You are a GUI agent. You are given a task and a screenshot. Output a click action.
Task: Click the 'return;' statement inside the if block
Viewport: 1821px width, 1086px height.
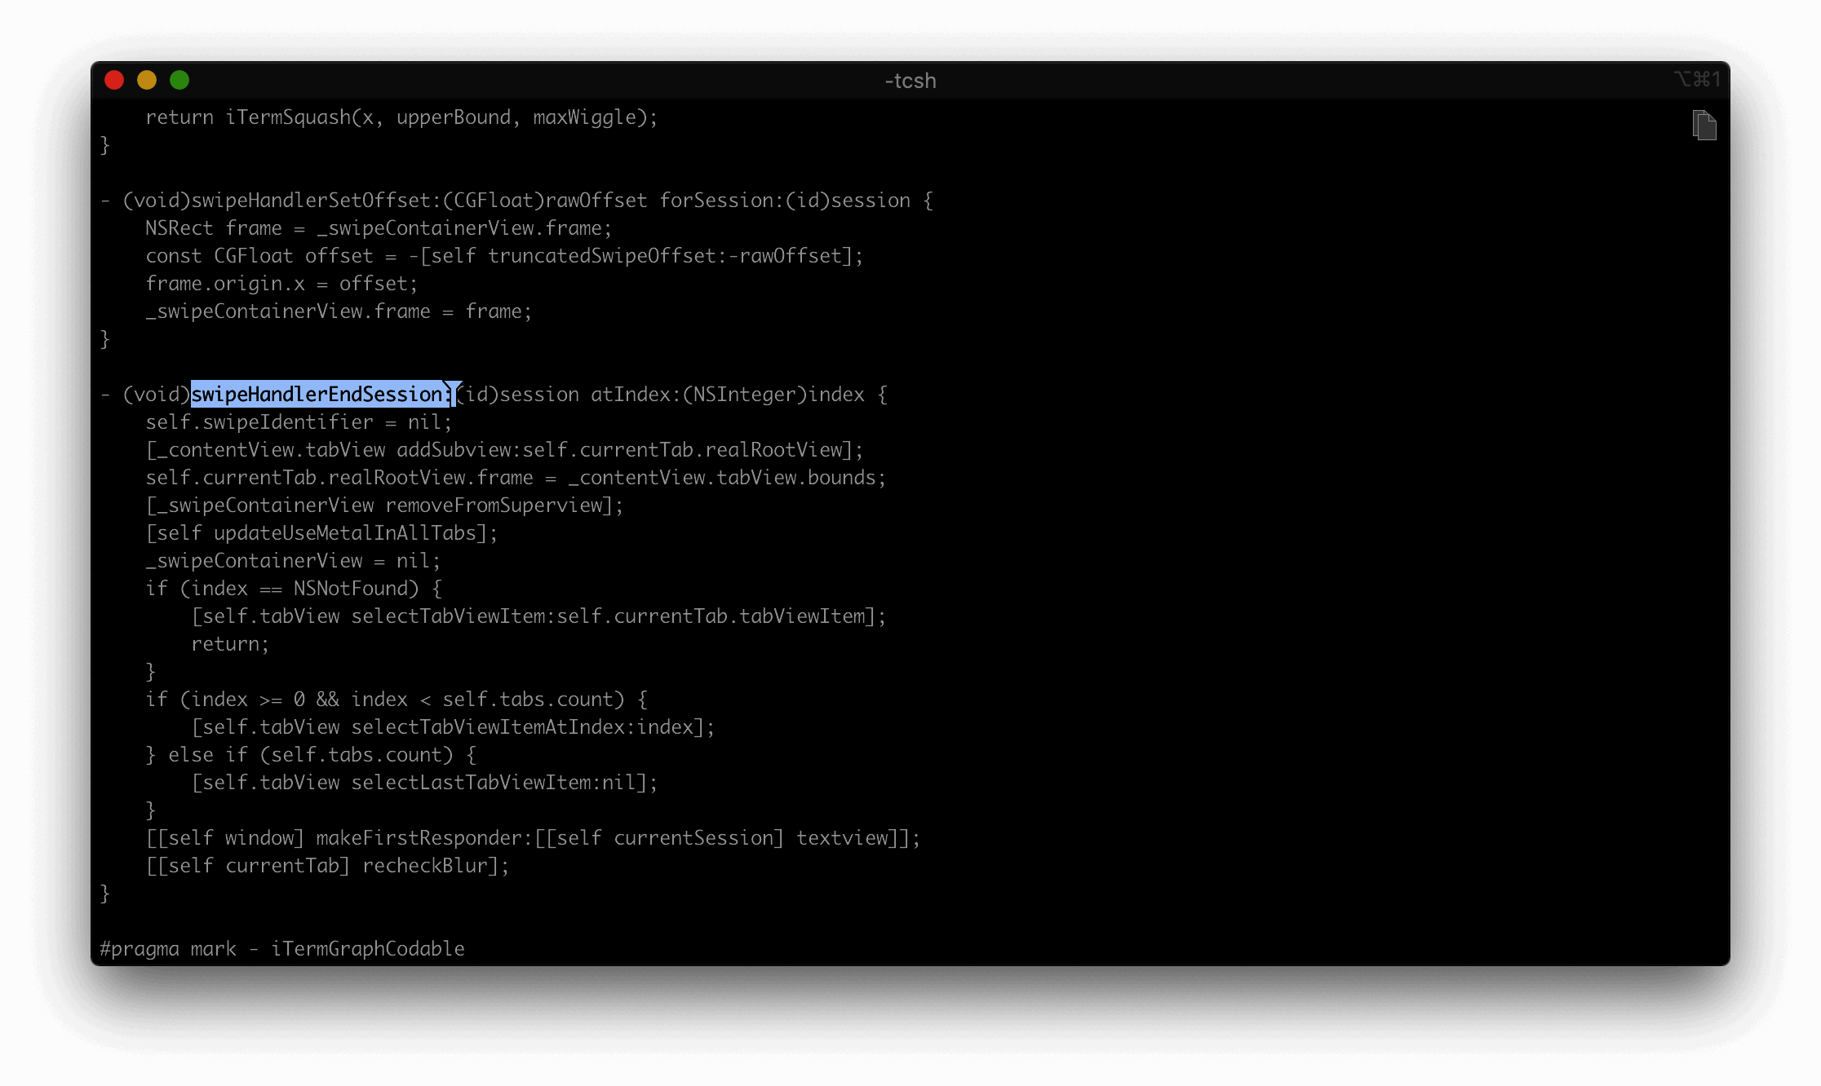[230, 644]
